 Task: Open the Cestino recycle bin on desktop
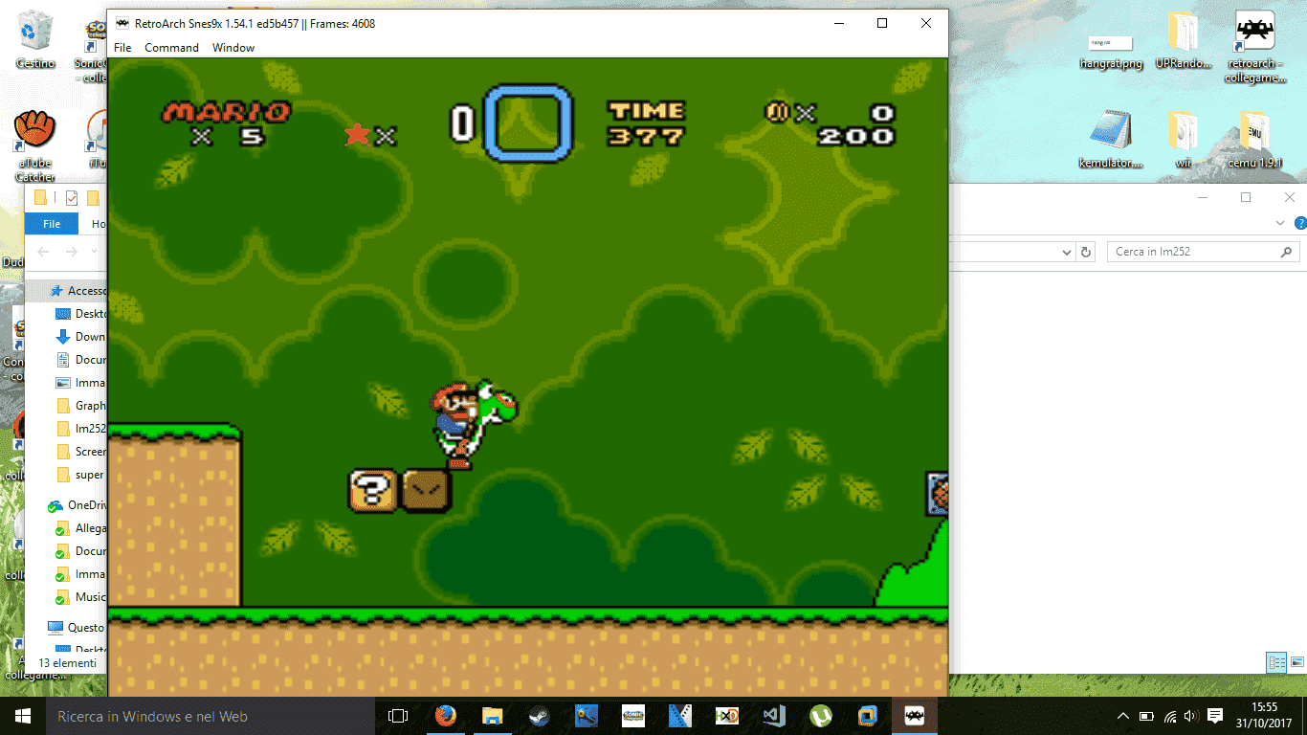(35, 40)
